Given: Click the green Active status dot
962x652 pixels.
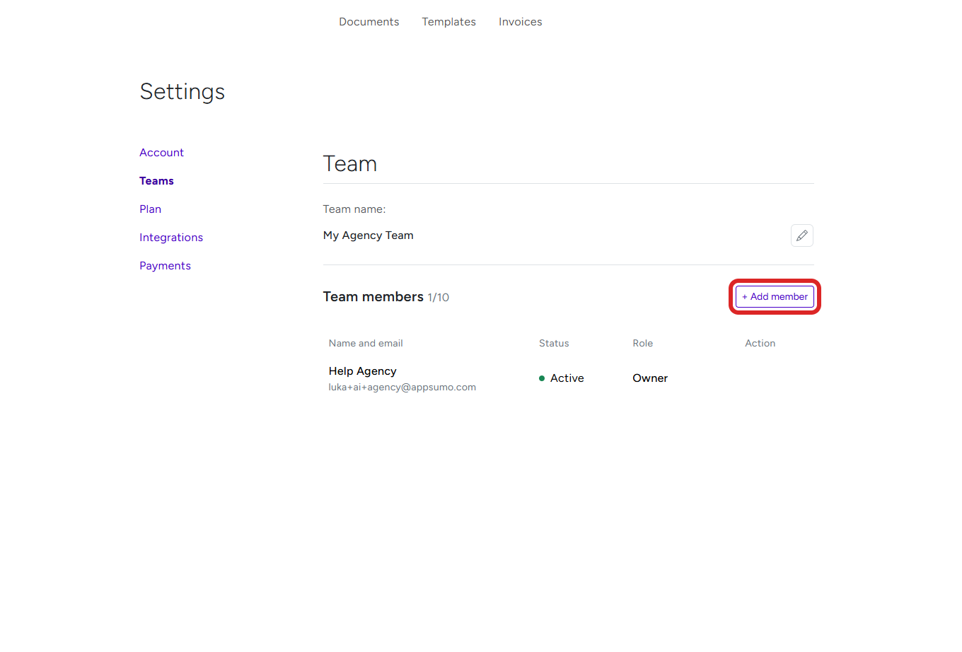Looking at the screenshot, I should click(x=542, y=378).
